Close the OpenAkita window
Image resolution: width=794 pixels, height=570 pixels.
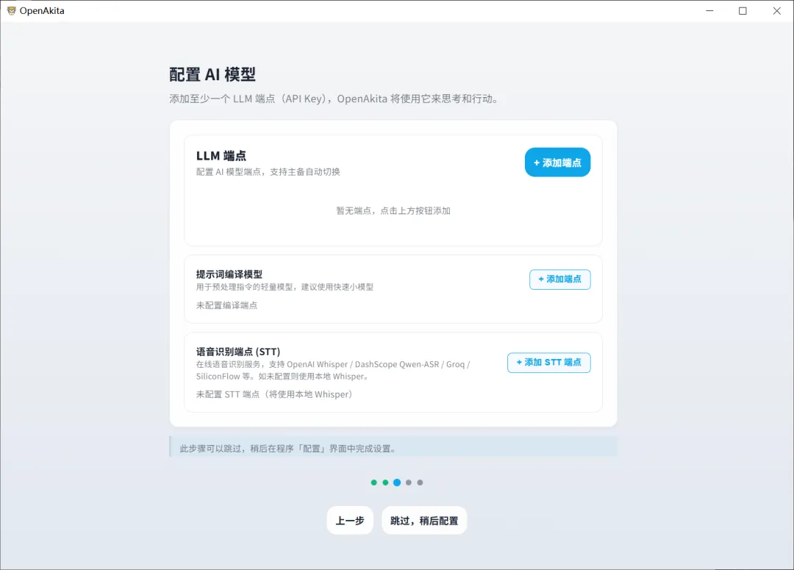pyautogui.click(x=777, y=10)
